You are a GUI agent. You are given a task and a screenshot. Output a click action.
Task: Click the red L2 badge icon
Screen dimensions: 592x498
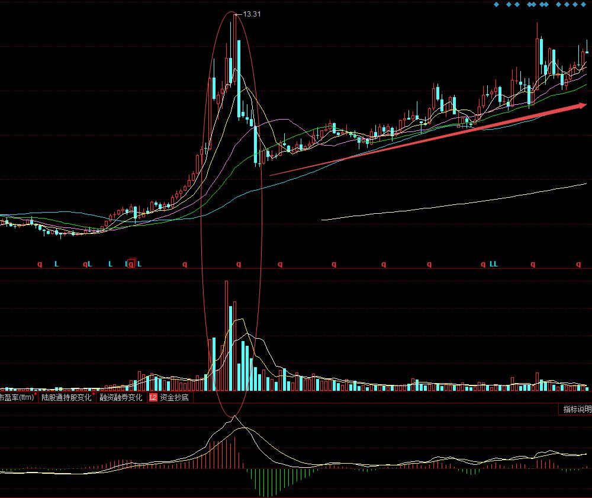click(x=153, y=398)
